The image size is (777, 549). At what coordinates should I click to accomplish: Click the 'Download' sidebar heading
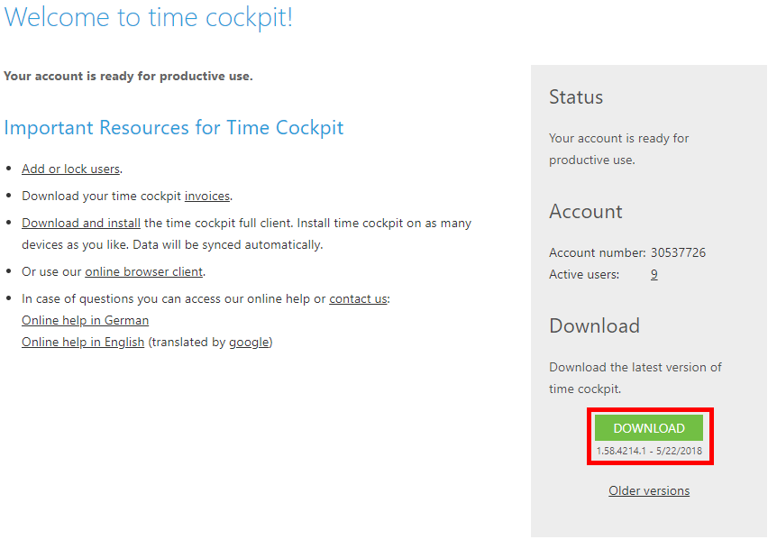[594, 326]
